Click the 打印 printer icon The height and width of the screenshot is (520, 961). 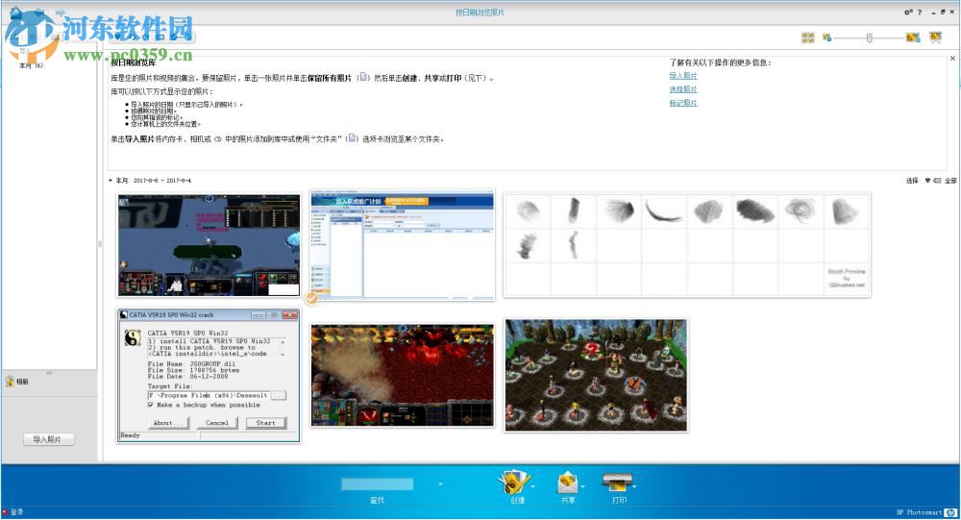[617, 483]
